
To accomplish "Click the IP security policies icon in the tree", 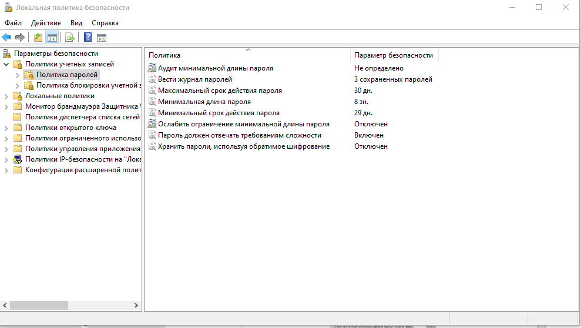I will point(17,159).
